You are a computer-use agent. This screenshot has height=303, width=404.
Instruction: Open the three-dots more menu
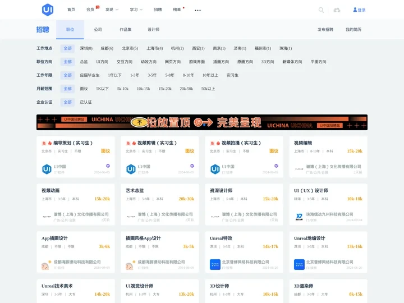coord(198,10)
